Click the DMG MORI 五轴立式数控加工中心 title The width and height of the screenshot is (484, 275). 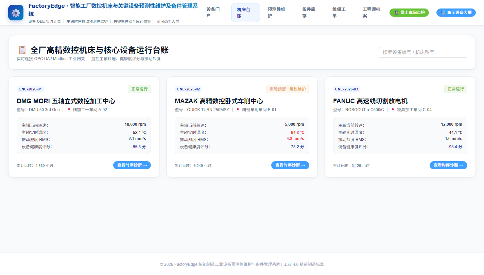(66, 101)
